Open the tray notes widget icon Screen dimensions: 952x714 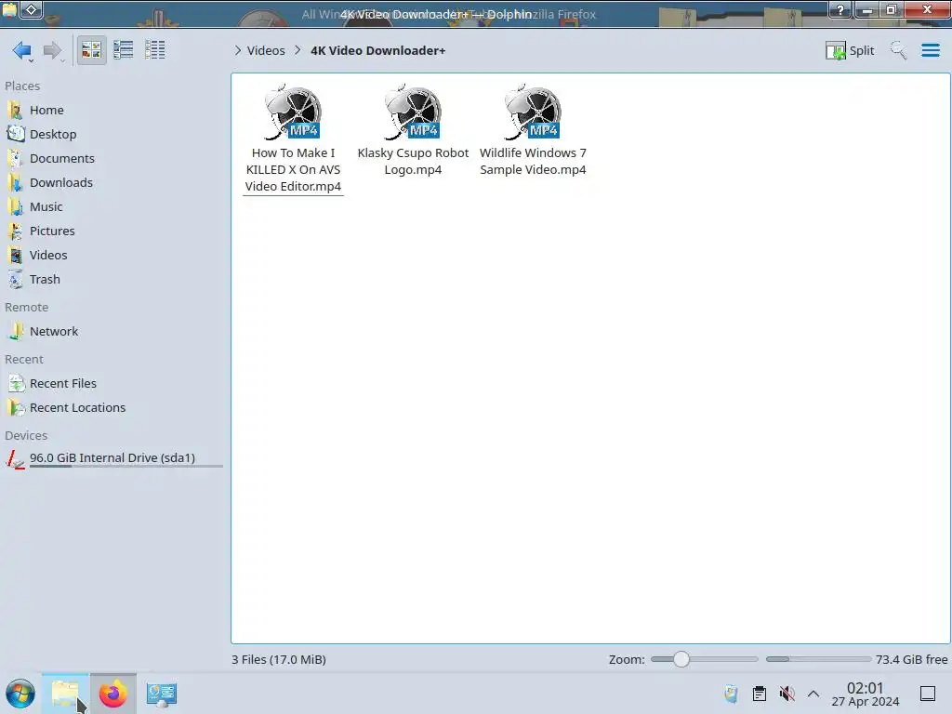(731, 694)
